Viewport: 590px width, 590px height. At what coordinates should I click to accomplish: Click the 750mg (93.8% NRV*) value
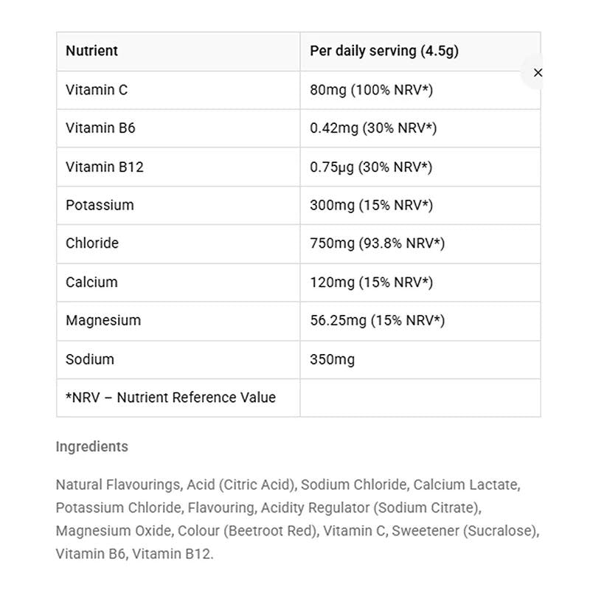[378, 243]
